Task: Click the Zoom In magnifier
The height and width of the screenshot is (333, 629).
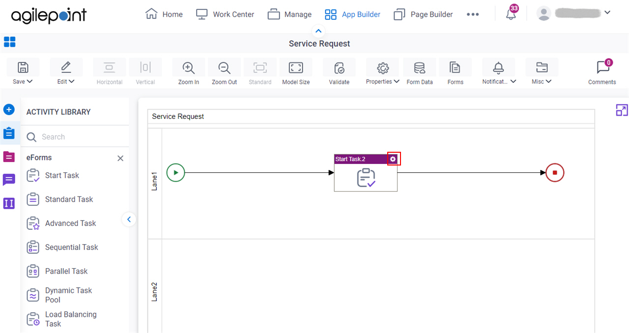Action: 188,67
